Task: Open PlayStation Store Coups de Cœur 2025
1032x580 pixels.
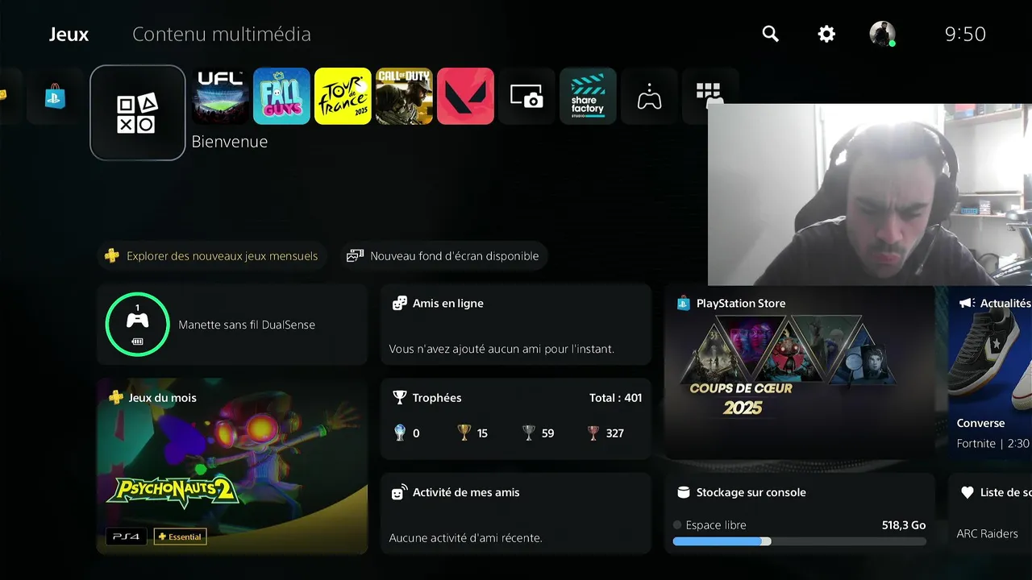Action: 800,371
